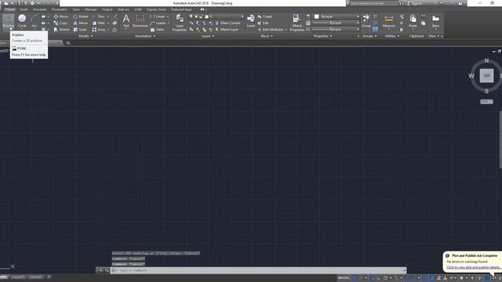Viewport: 502px width, 282px height.
Task: Click the ViewCube TOP face
Action: (x=486, y=76)
